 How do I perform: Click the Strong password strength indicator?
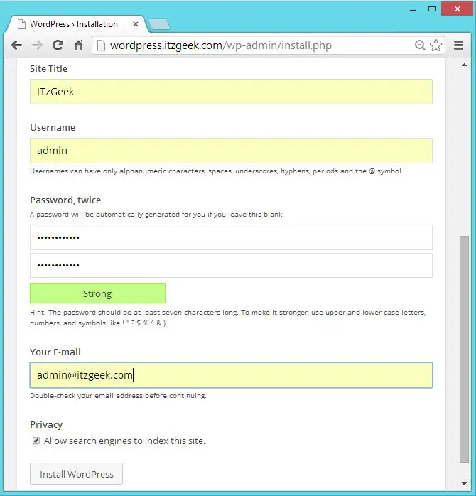98,293
